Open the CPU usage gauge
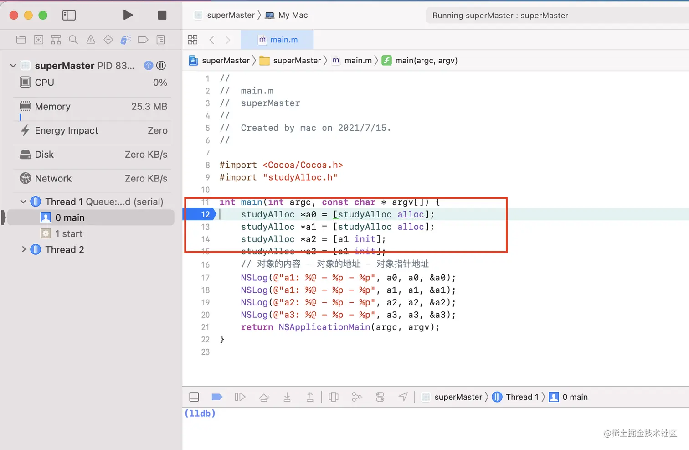689x450 pixels. point(93,83)
